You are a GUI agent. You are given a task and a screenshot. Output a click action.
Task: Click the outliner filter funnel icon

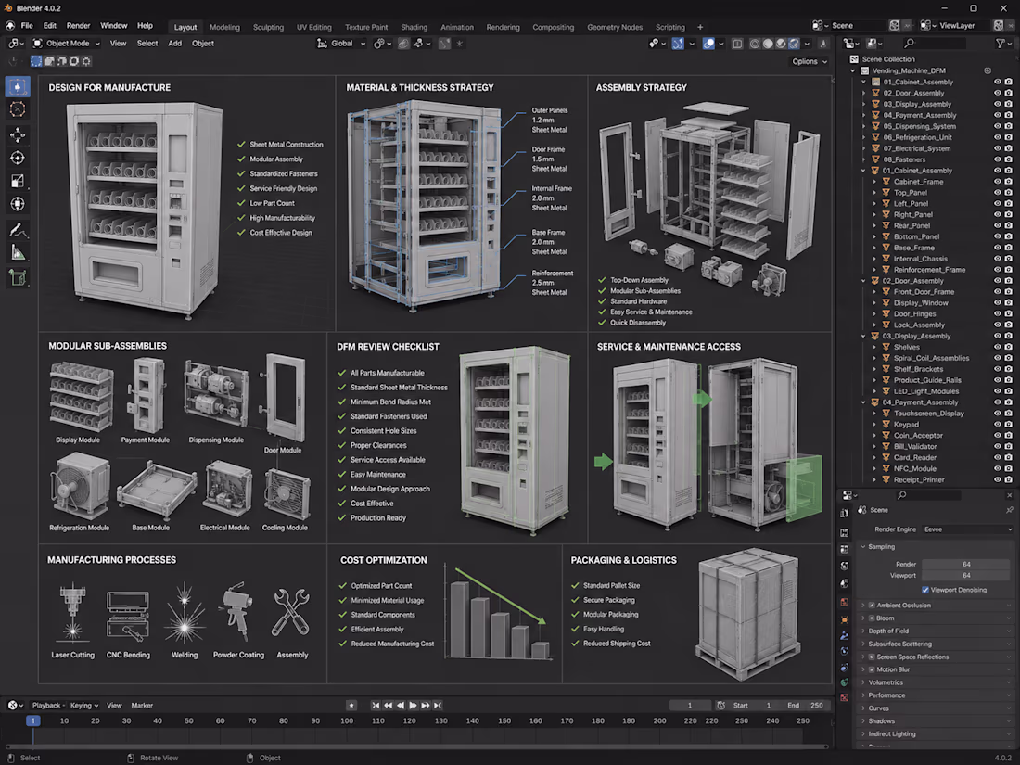[1001, 43]
